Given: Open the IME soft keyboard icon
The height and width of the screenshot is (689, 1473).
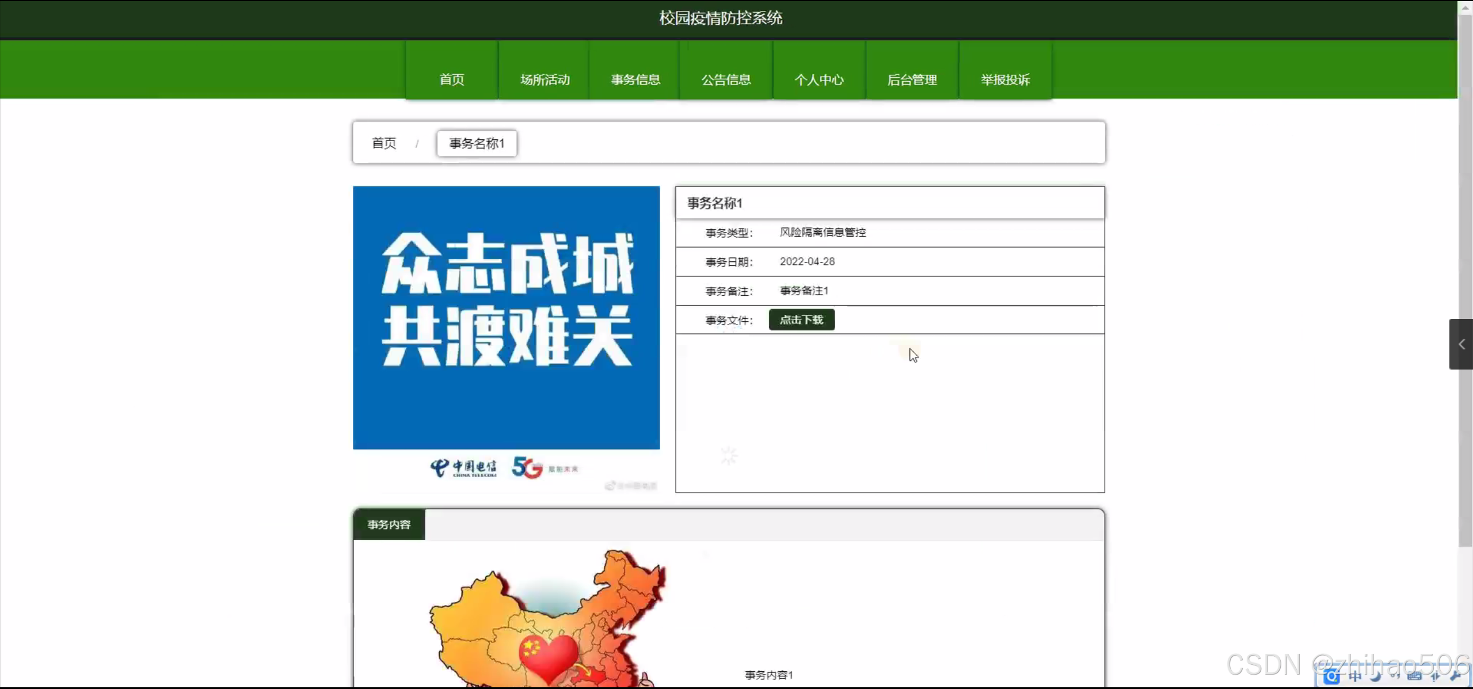Looking at the screenshot, I should pyautogui.click(x=1414, y=676).
